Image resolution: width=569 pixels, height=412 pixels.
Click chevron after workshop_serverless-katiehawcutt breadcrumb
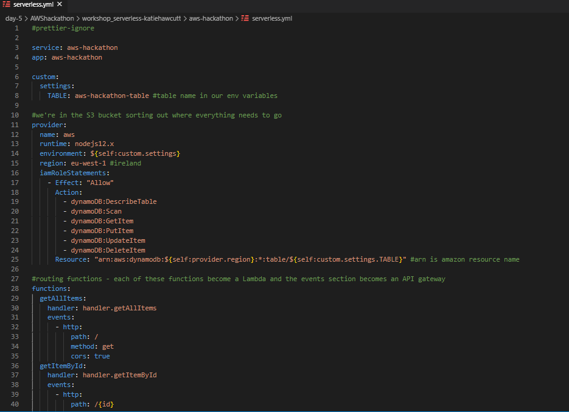point(185,18)
